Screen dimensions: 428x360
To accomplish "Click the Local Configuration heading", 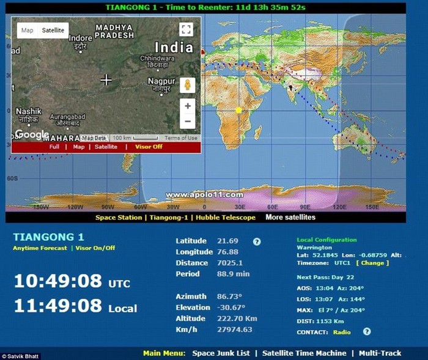I will tap(327, 240).
